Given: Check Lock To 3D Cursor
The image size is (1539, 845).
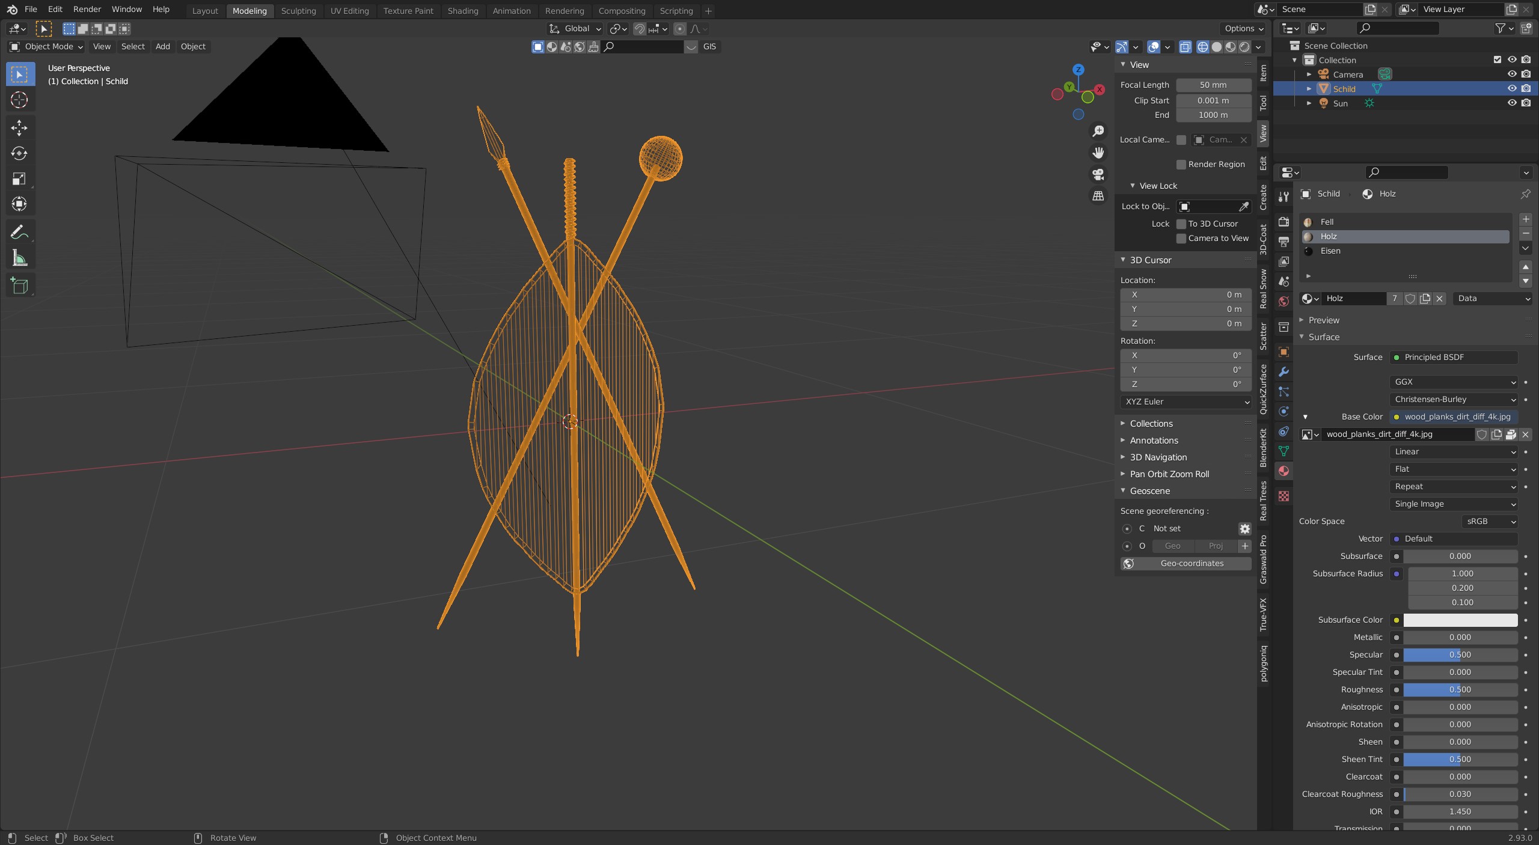Looking at the screenshot, I should 1181,224.
